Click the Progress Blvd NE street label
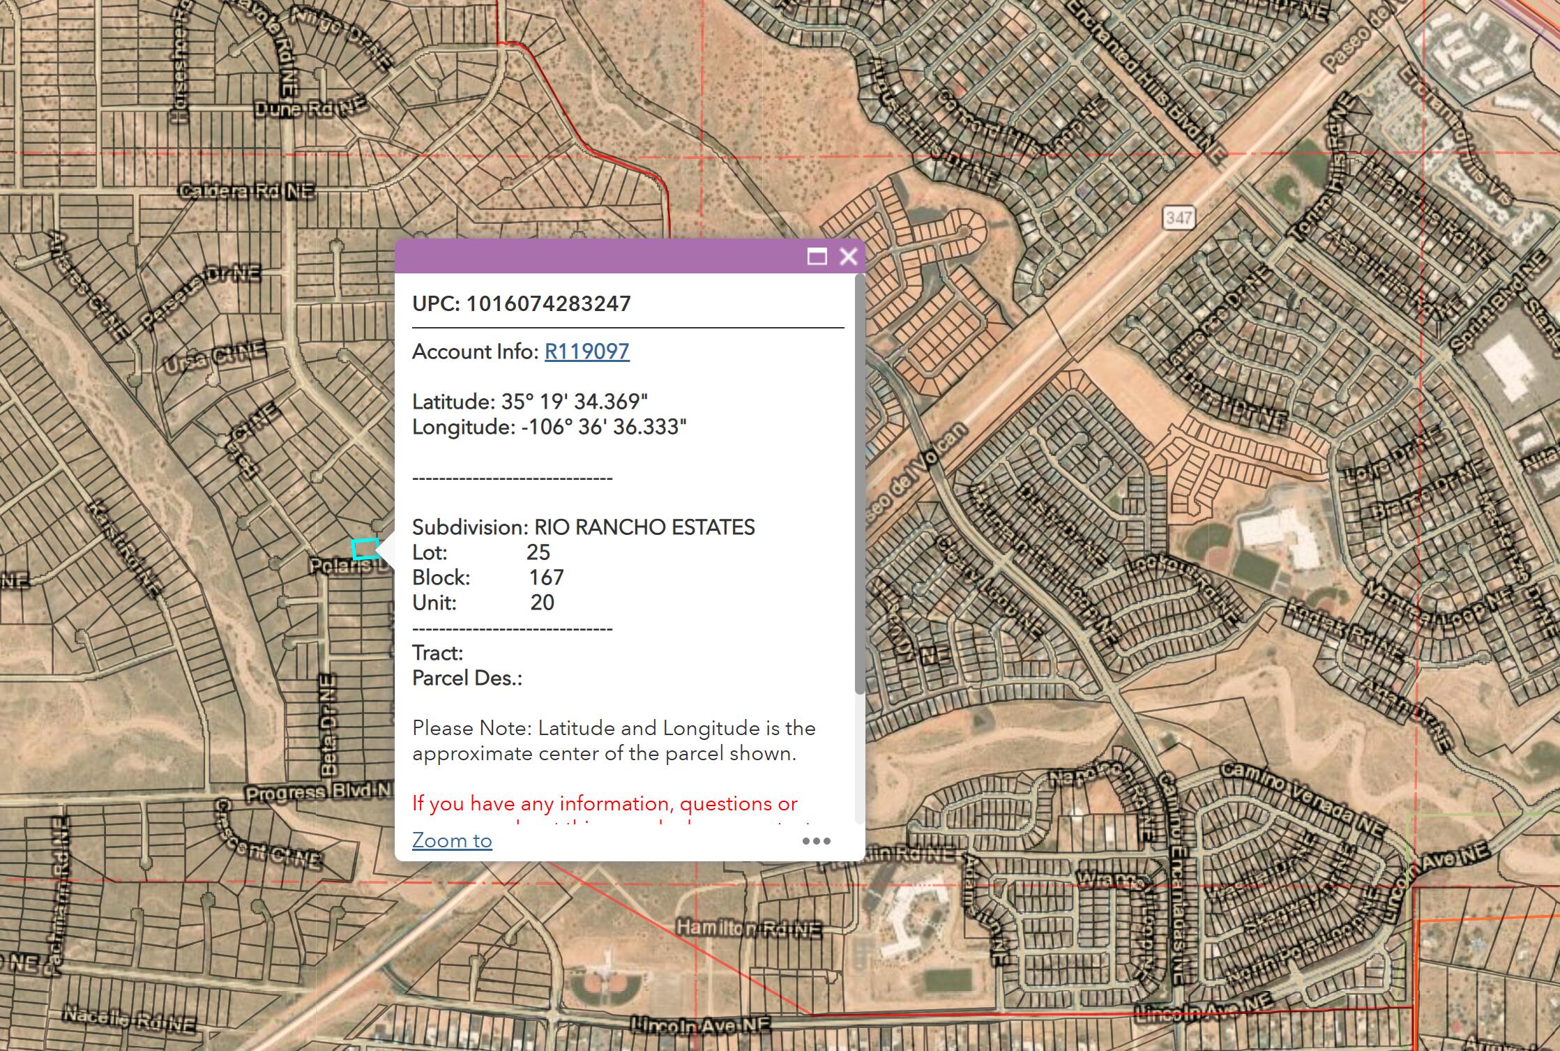This screenshot has height=1051, width=1560. pos(319,792)
